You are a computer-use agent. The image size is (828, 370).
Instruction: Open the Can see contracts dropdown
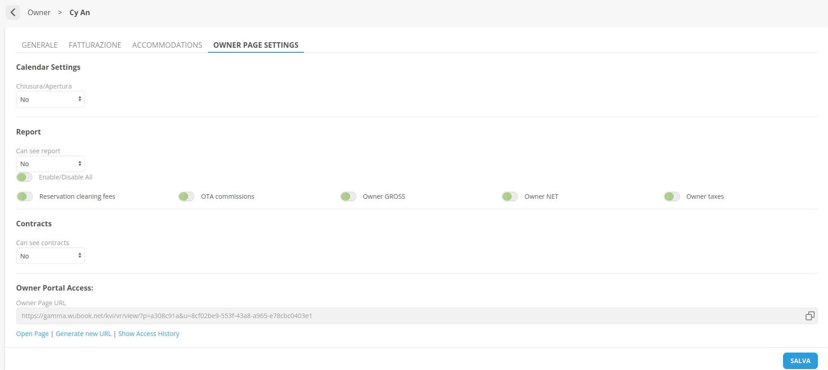50,256
